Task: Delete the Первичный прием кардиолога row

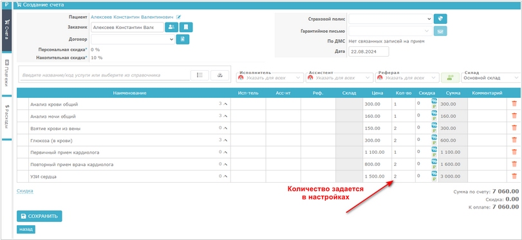Action: coord(514,152)
